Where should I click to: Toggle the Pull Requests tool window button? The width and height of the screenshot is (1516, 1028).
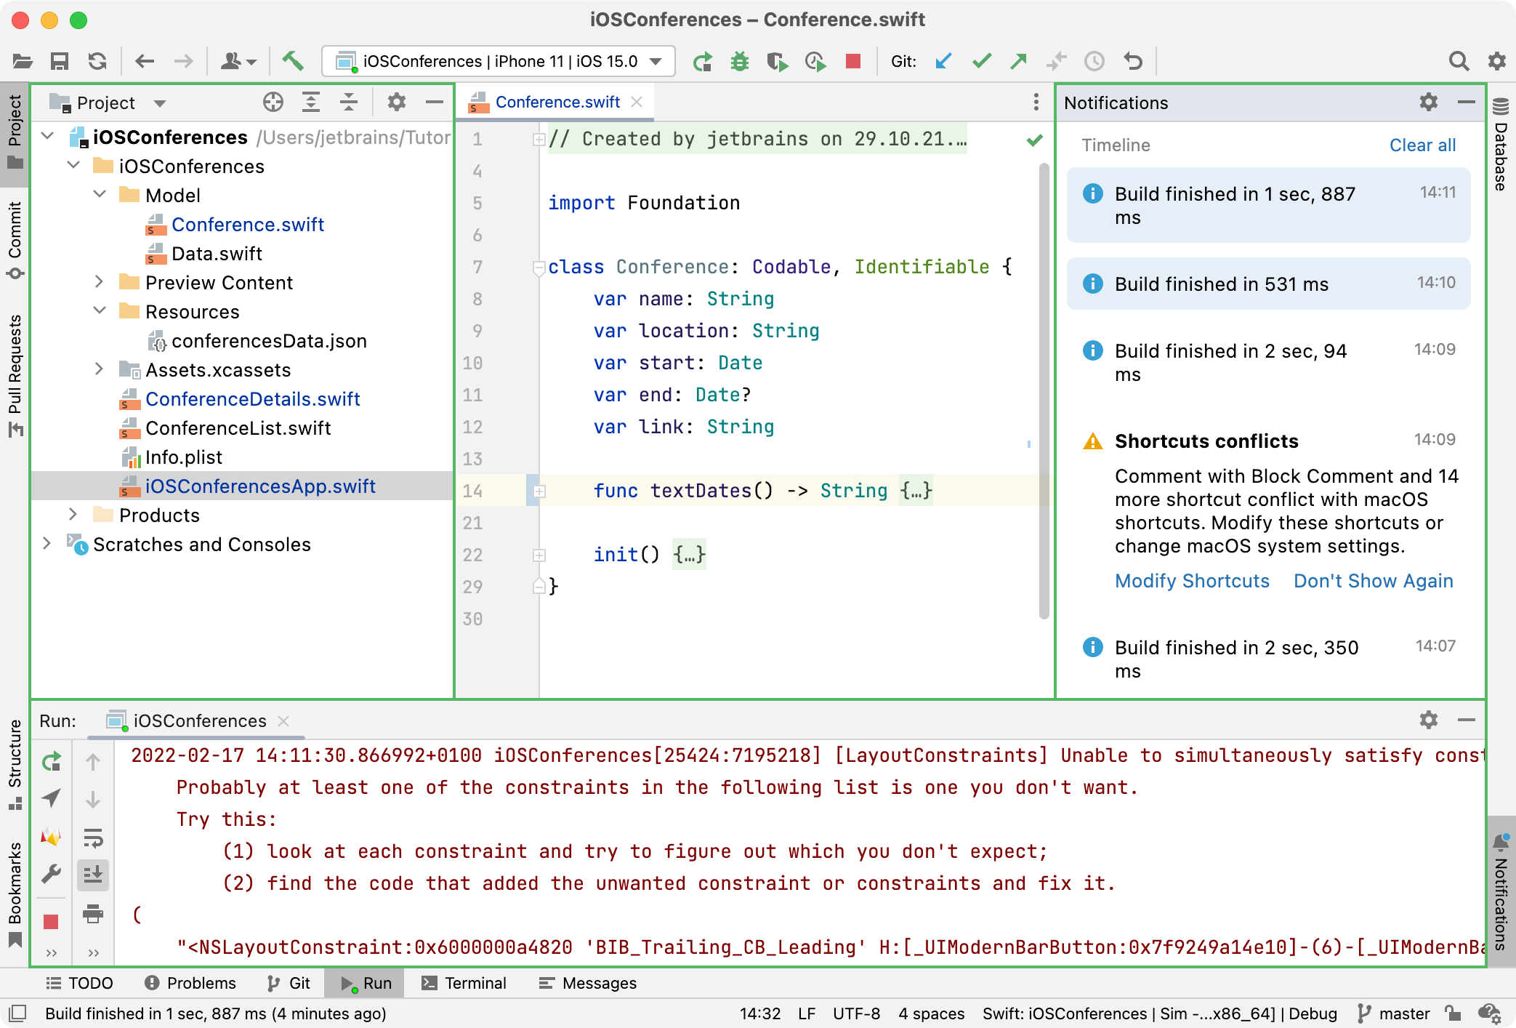coord(15,377)
